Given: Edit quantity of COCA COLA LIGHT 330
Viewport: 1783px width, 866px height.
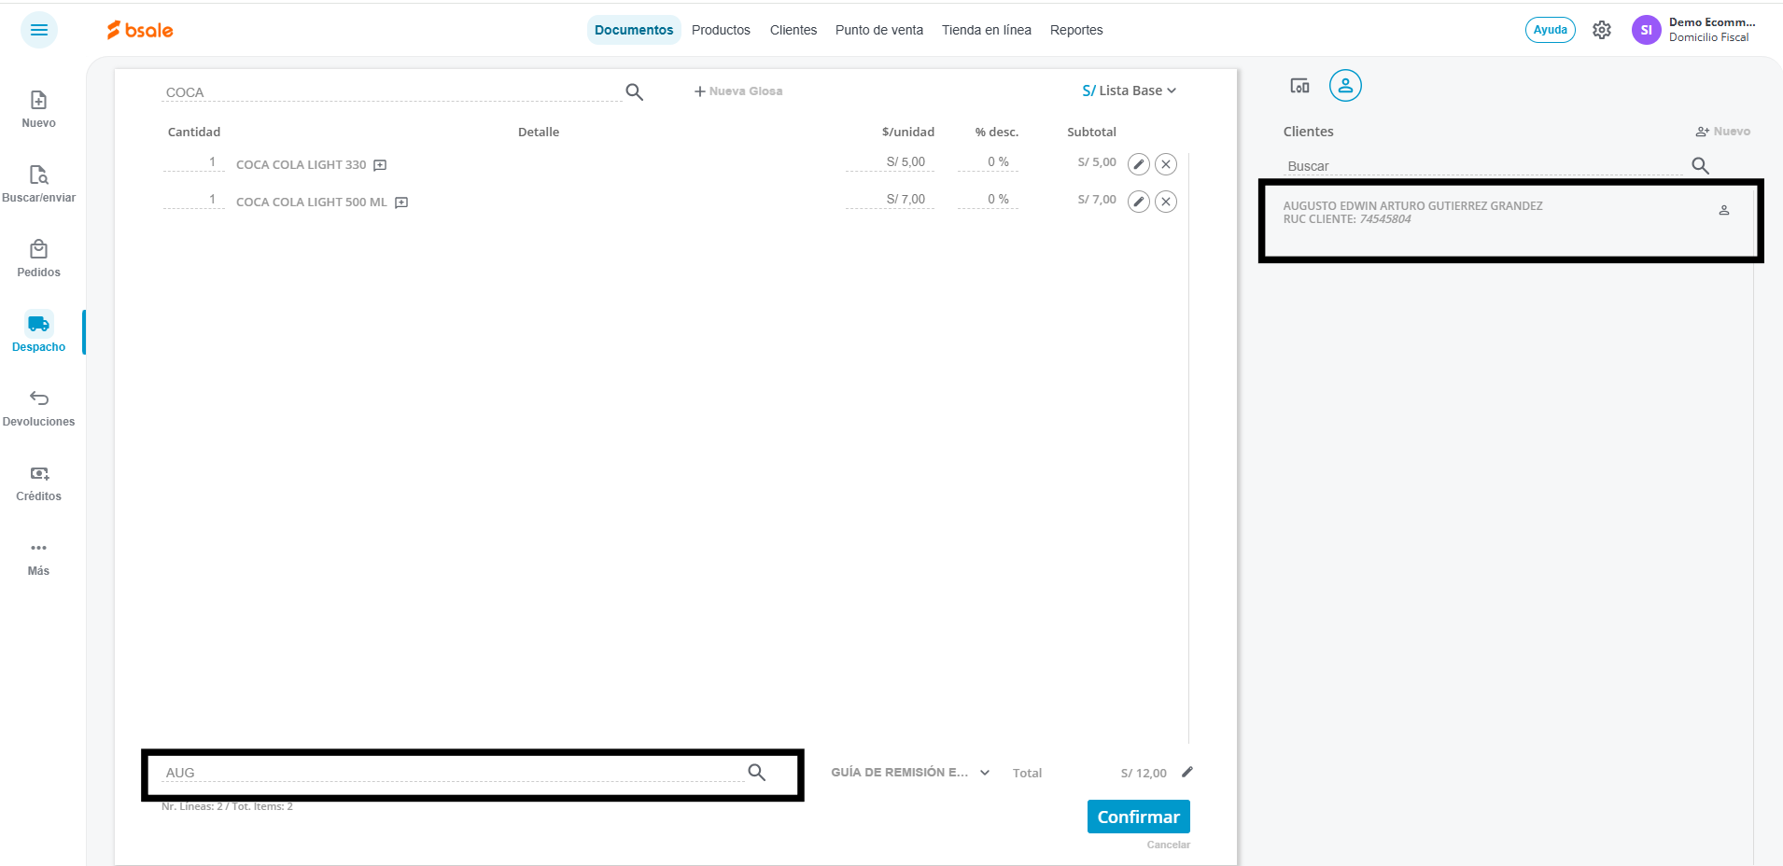Looking at the screenshot, I should [x=194, y=162].
